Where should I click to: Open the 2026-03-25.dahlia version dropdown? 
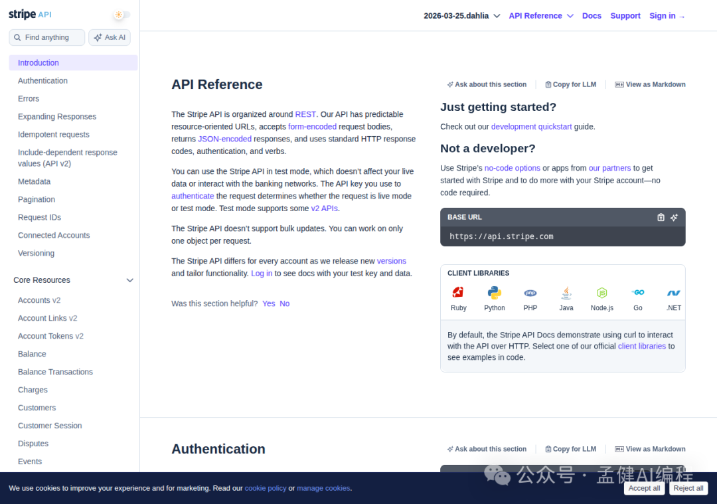pyautogui.click(x=460, y=15)
